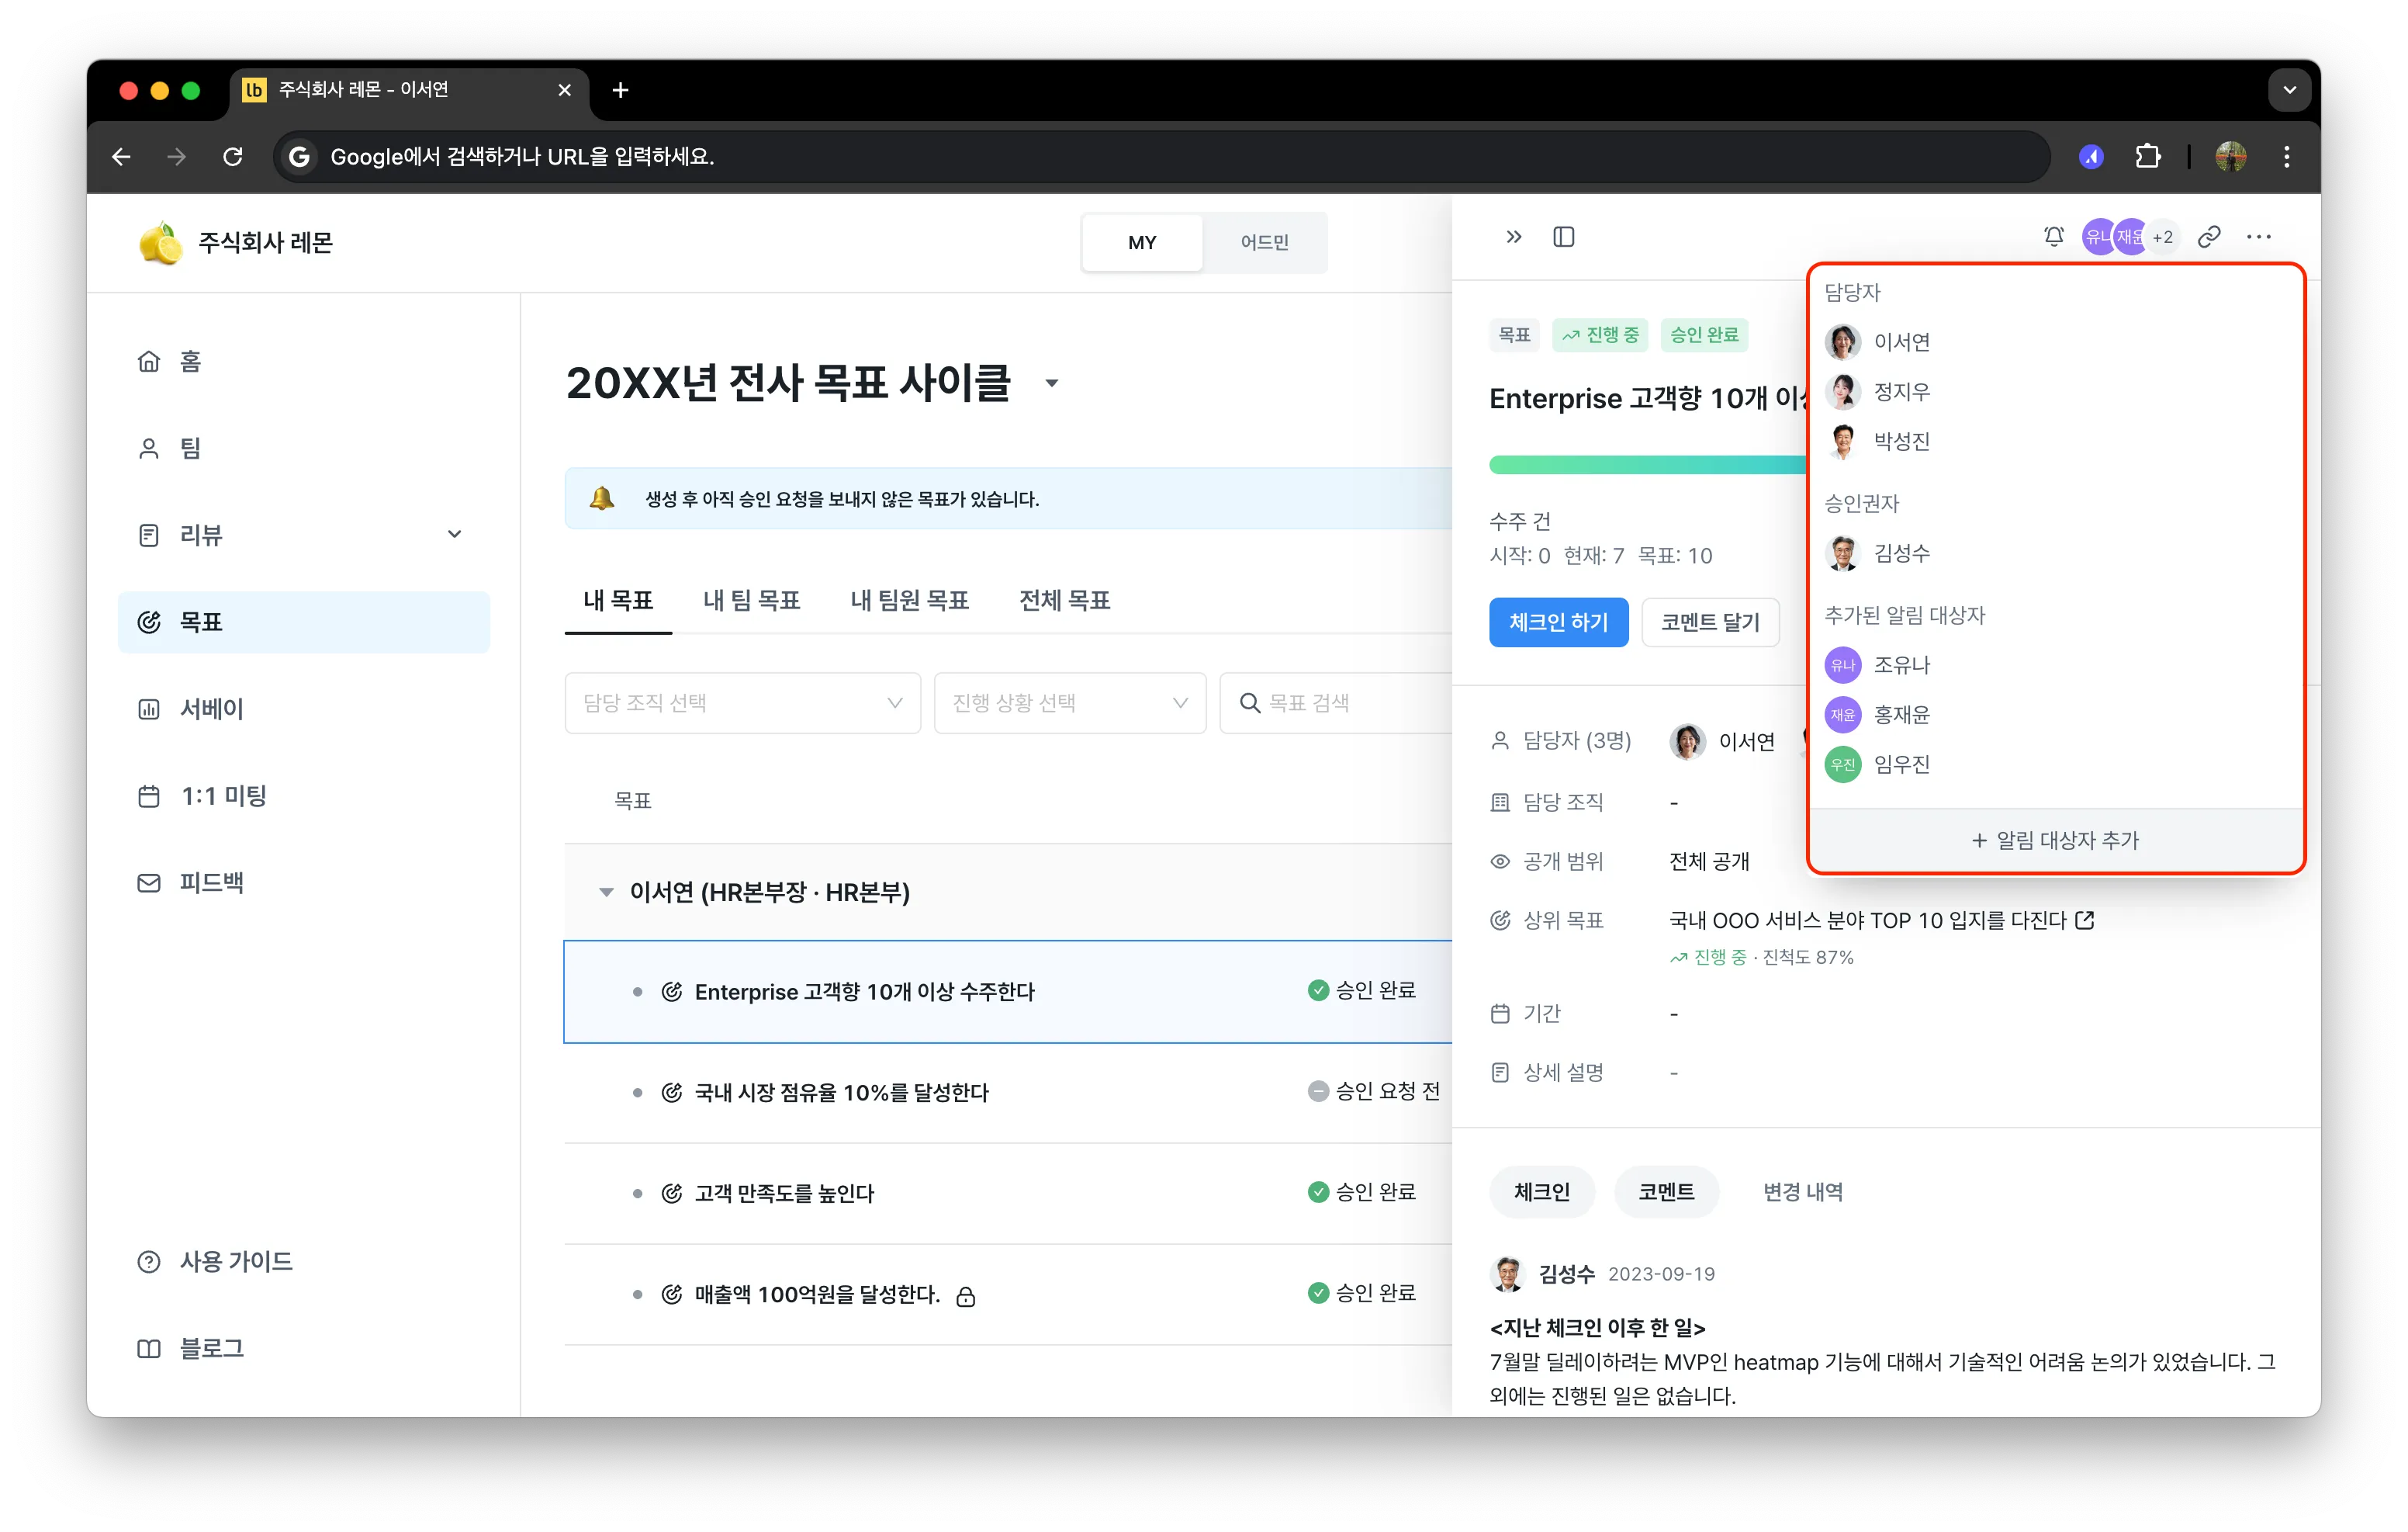Viewport: 2408px width, 1532px height.
Task: Click the 체크인 하기 button
Action: click(x=1558, y=622)
